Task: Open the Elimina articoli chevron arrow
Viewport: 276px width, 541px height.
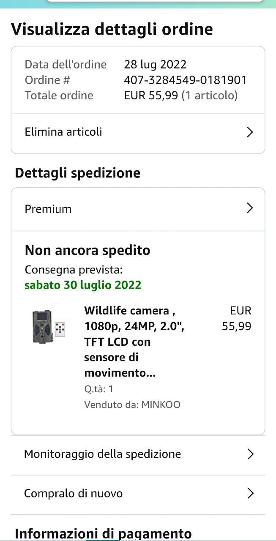Action: (x=250, y=132)
